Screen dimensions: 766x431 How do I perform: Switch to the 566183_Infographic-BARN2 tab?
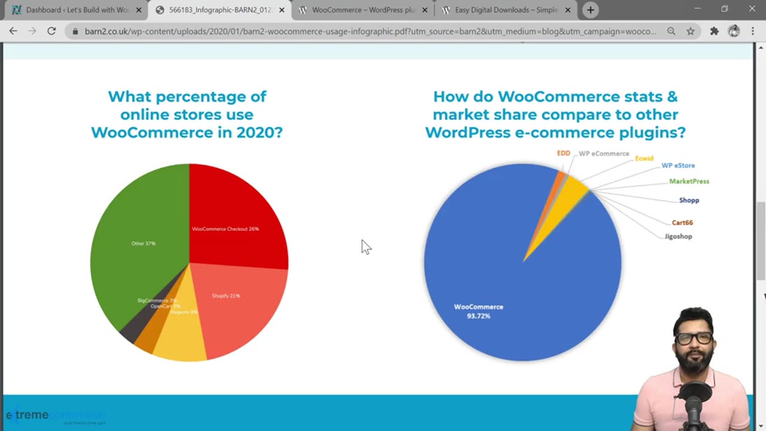(x=220, y=10)
